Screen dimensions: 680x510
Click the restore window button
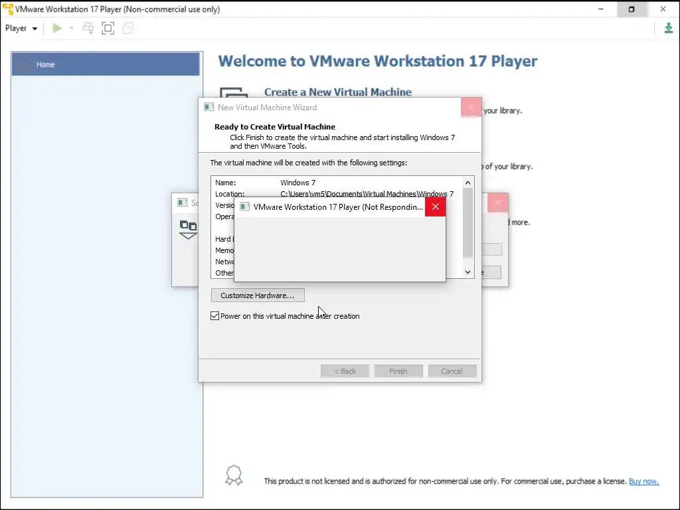pyautogui.click(x=632, y=9)
